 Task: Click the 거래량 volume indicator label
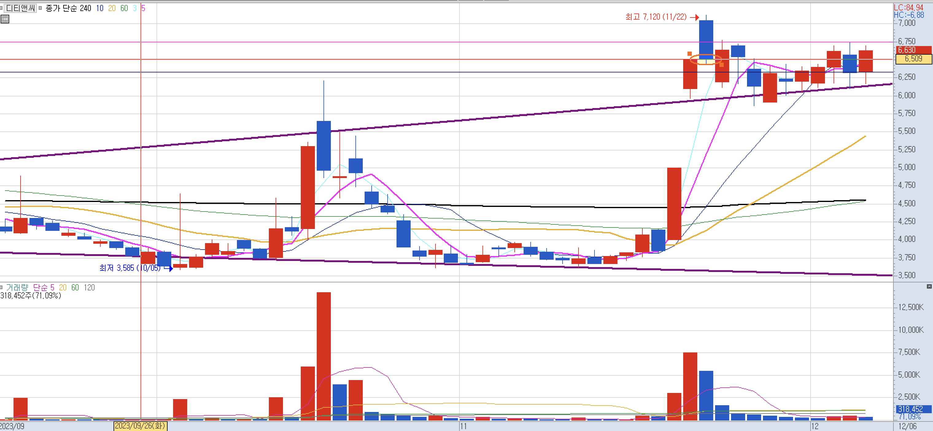click(x=17, y=287)
